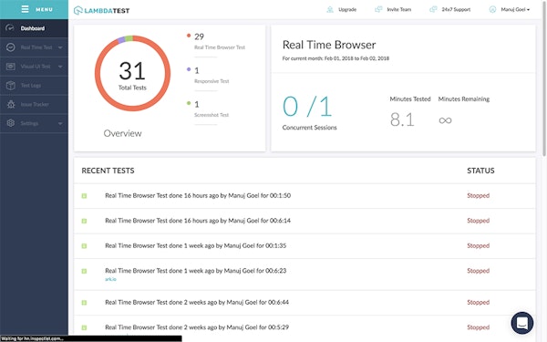547x342 pixels.
Task: Select Dashboard in the sidebar
Action: click(x=34, y=28)
